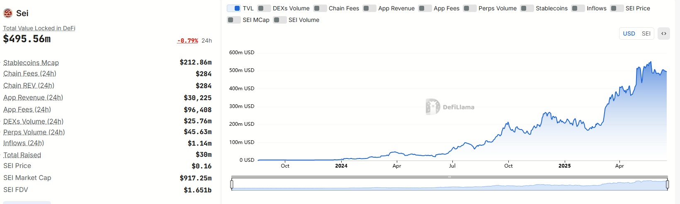Screen dimensions: 680x204
Task: Turn on App Revenue series
Action: [x=369, y=8]
